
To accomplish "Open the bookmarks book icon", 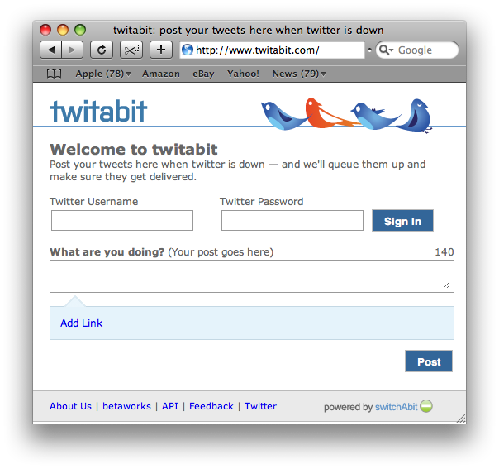I will click(x=54, y=74).
